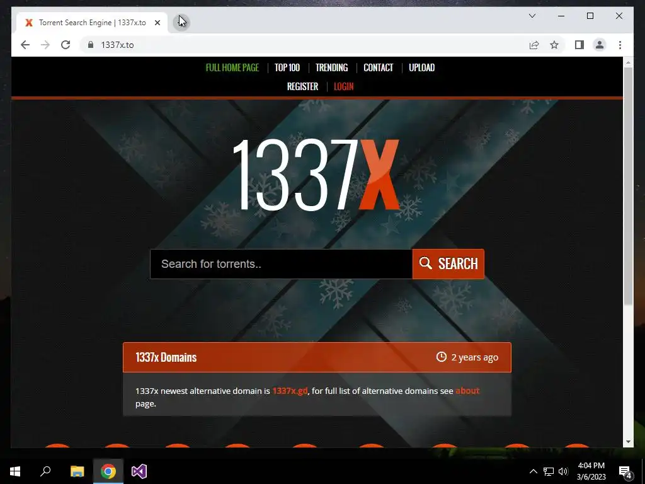The width and height of the screenshot is (645, 484).
Task: Open File Explorer from taskbar
Action: point(77,471)
